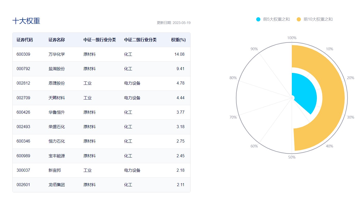364x198 pixels.
Task: Click the 80% axis label on chart
Action: click(x=233, y=78)
